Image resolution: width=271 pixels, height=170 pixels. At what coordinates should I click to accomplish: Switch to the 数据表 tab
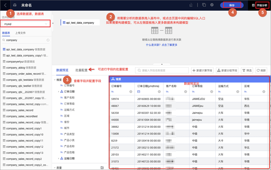pyautogui.click(x=6, y=33)
